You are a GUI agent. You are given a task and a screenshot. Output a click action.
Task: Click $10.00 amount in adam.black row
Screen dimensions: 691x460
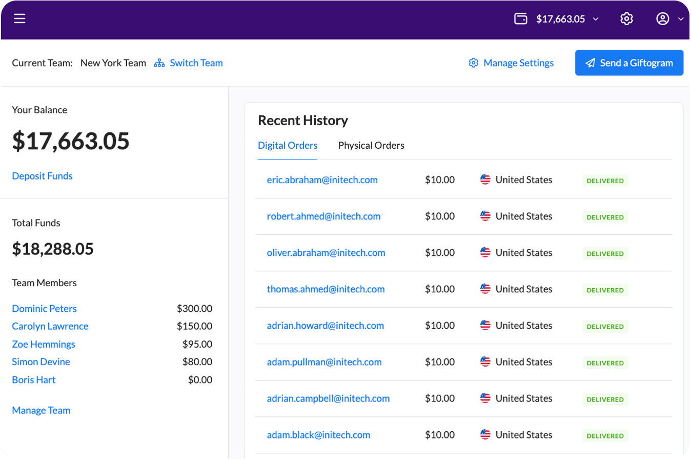click(x=440, y=434)
